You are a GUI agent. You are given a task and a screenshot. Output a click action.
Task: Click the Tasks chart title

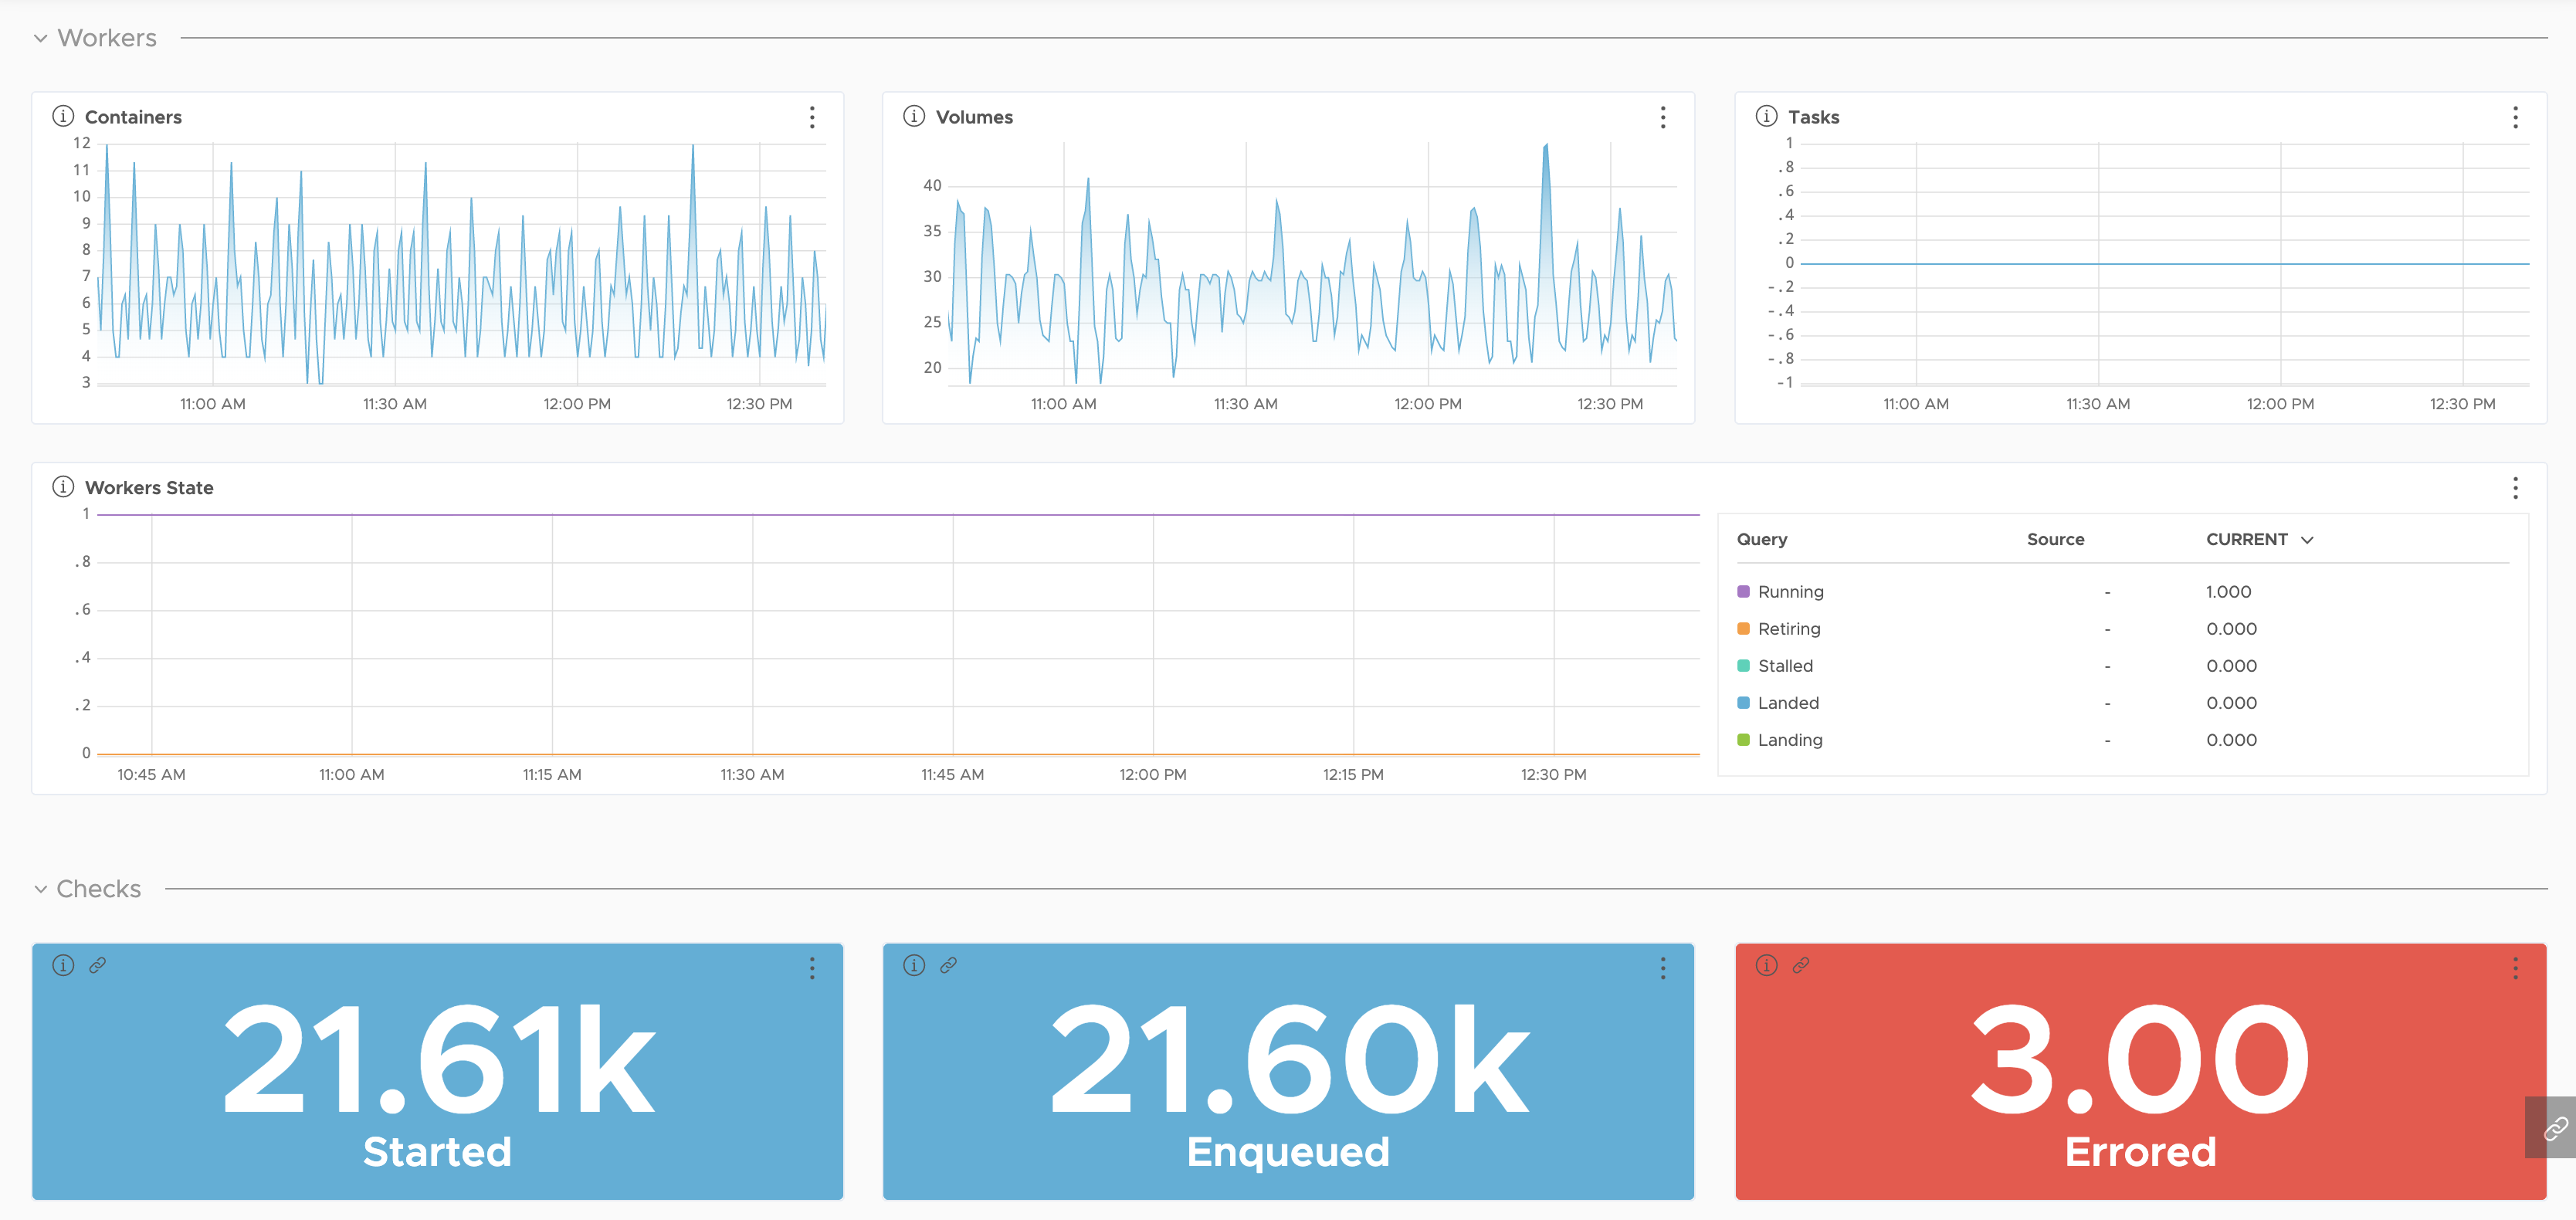[1813, 117]
